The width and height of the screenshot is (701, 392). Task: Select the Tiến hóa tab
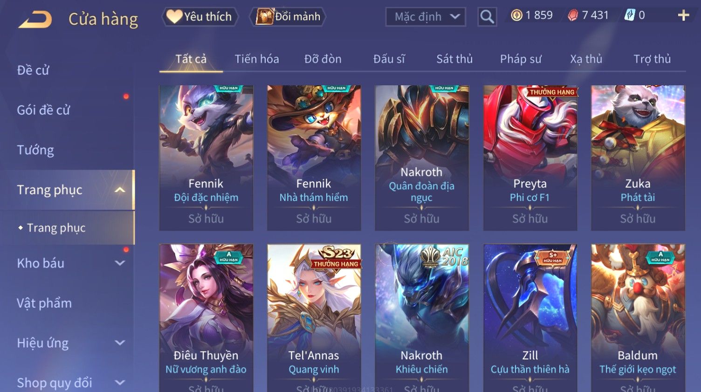click(x=257, y=59)
